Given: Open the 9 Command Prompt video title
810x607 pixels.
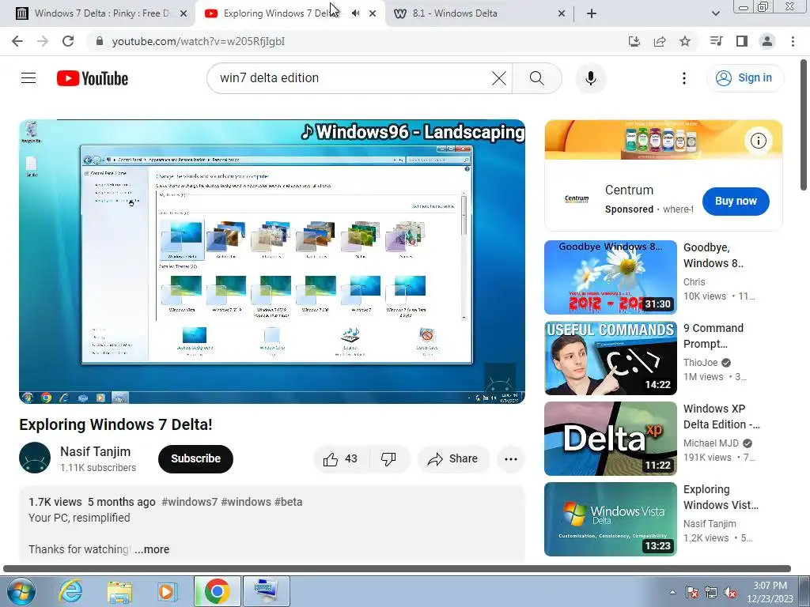Looking at the screenshot, I should [x=713, y=336].
